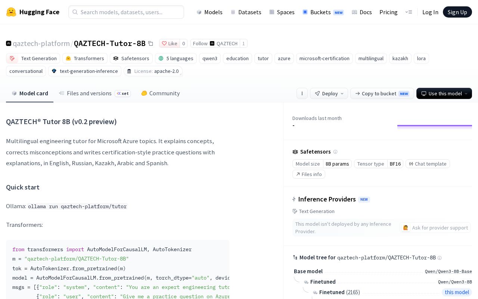Click the 5 languages globe tag
Viewport: 478px width, 299px height.
pos(176,58)
